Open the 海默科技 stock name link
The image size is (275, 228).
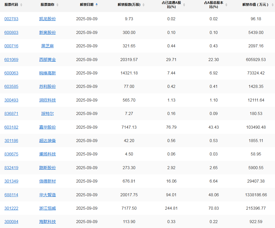point(47,222)
